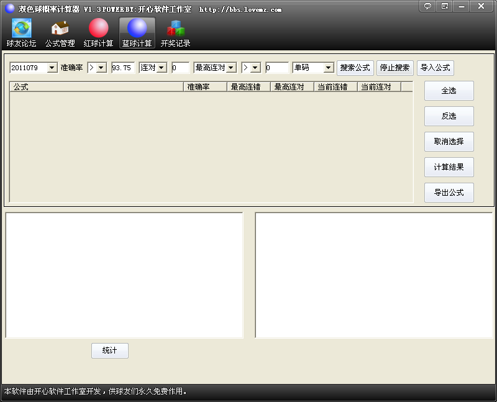The width and height of the screenshot is (497, 402).
Task: Sort by the 公式 column header
Action: click(x=97, y=87)
